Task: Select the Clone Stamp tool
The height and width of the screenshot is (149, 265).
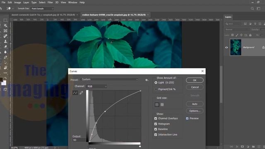Action: (x=5, y=41)
